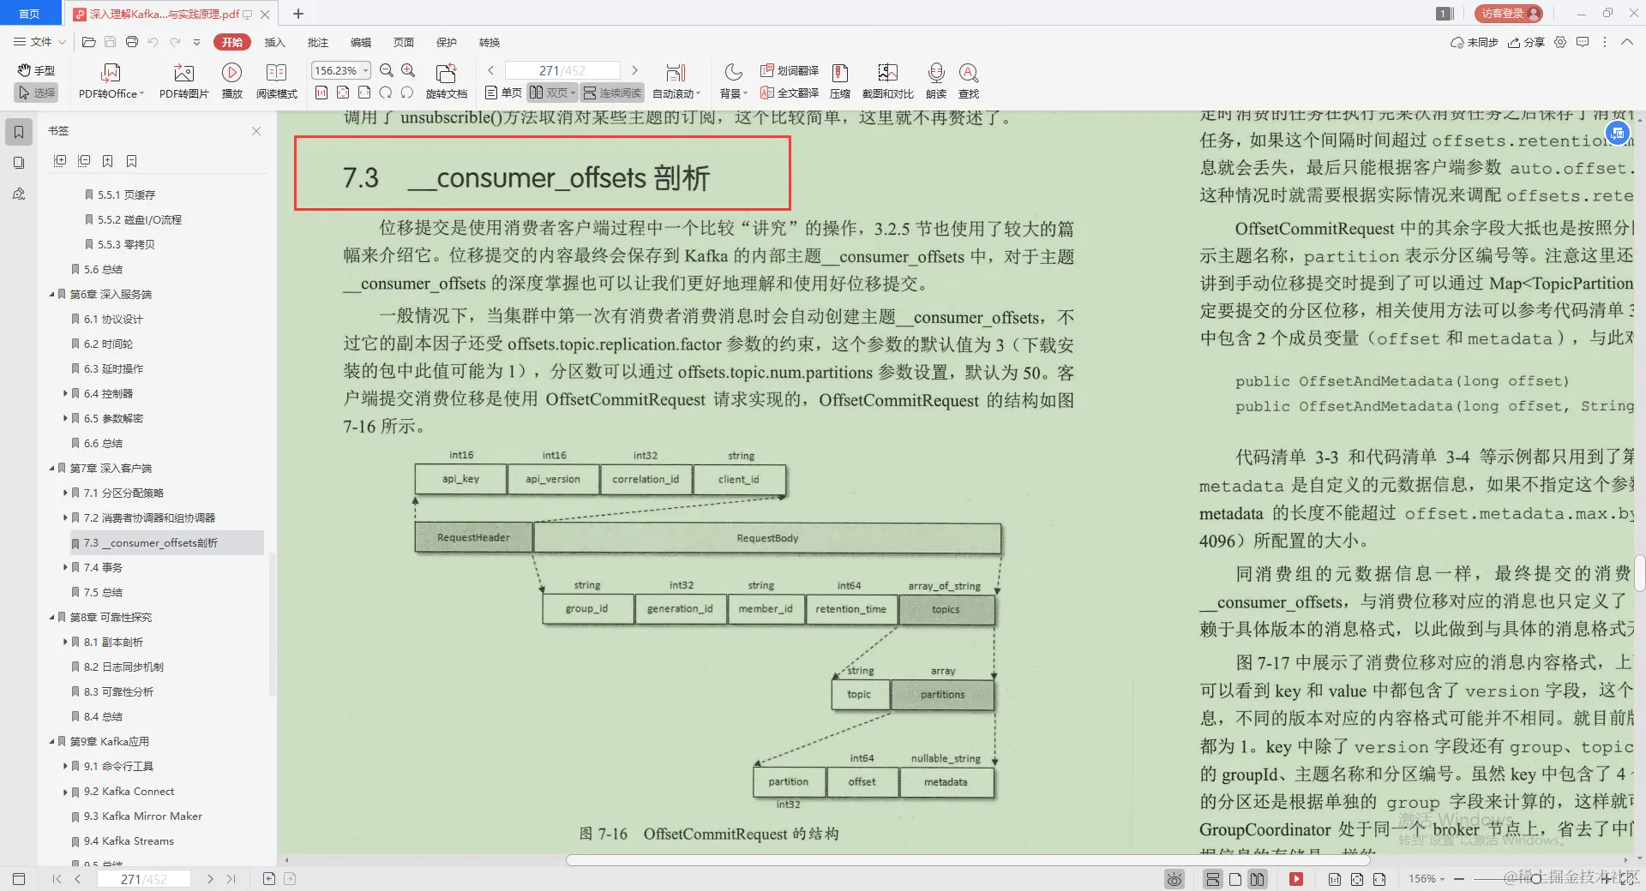1646x891 pixels.
Task: Select bookmark 7.4 事务 in sidebar
Action: pyautogui.click(x=105, y=567)
